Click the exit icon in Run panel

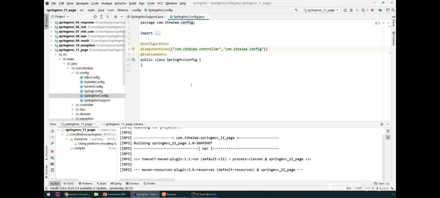(52, 170)
